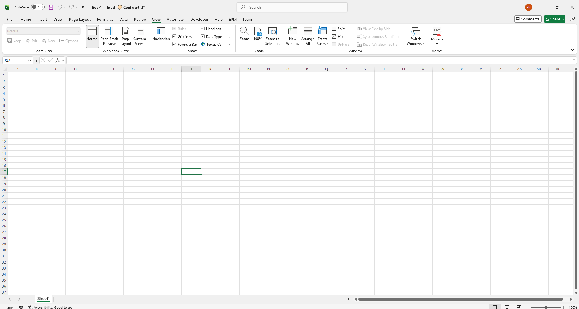Switch to the Home tab
The height and width of the screenshot is (309, 579).
[x=26, y=19]
